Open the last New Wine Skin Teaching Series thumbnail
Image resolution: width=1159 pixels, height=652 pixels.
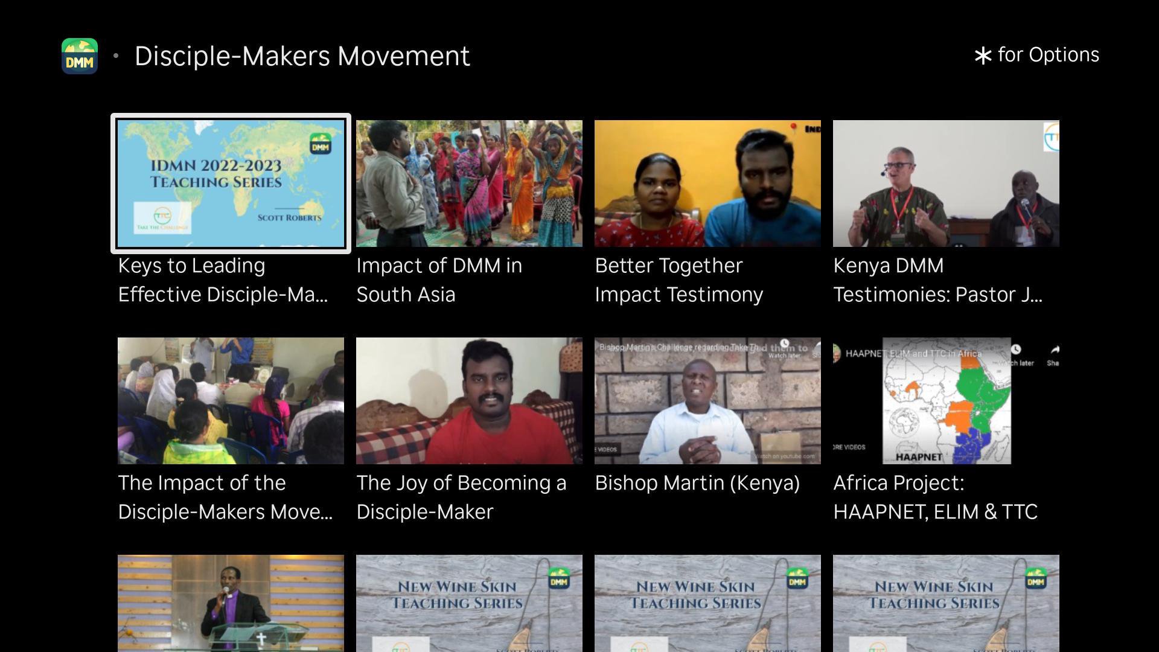click(946, 604)
